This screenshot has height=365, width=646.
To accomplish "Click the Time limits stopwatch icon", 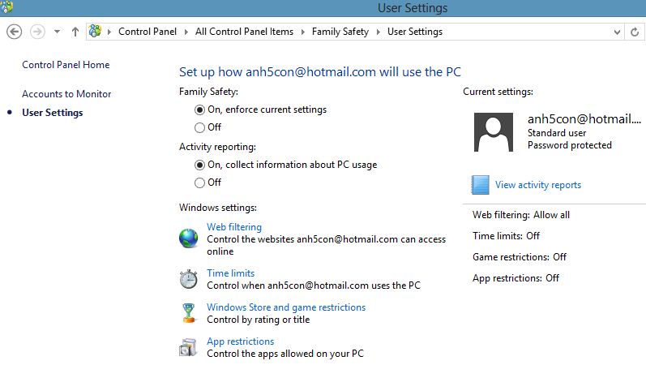I will 189,279.
